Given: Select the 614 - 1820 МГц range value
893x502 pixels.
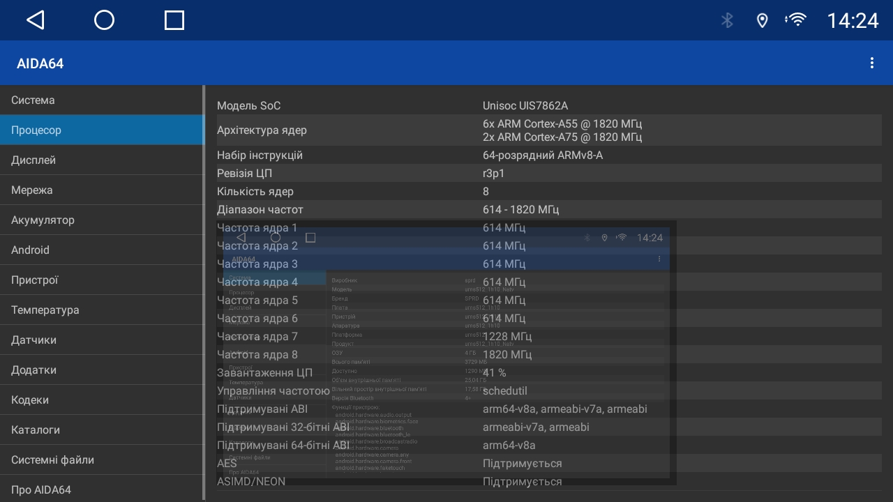Looking at the screenshot, I should (520, 210).
